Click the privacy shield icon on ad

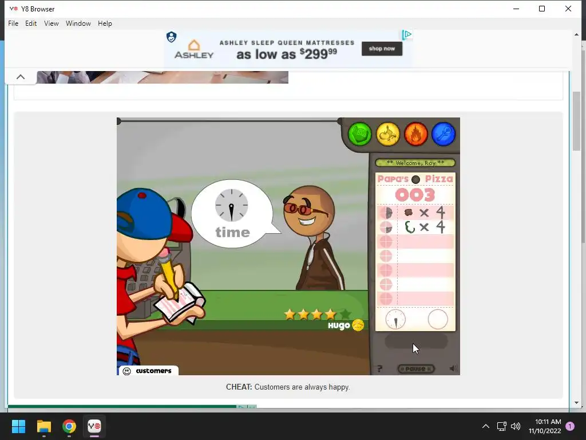click(x=171, y=37)
